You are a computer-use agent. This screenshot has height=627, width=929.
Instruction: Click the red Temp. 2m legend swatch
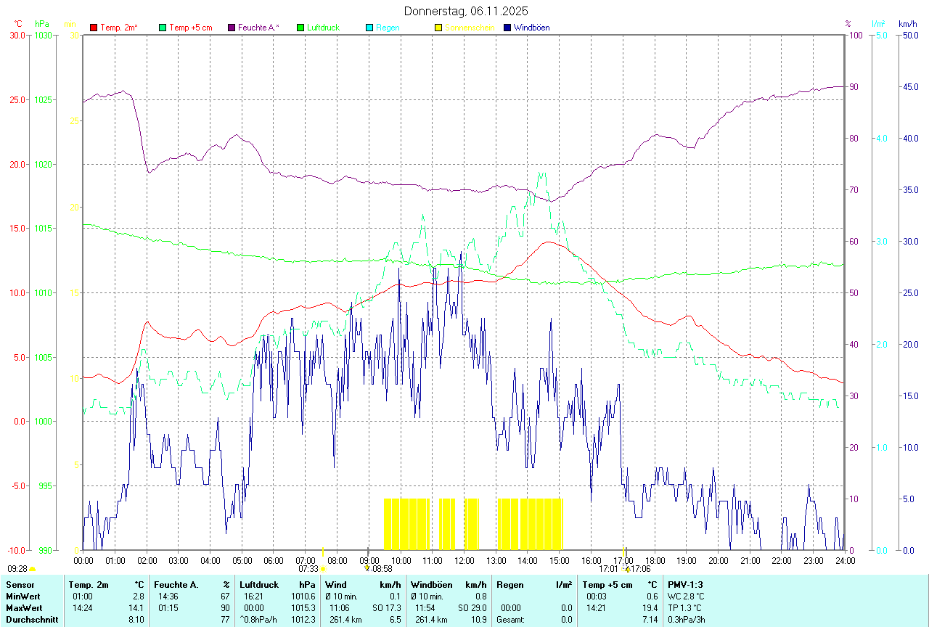click(94, 28)
